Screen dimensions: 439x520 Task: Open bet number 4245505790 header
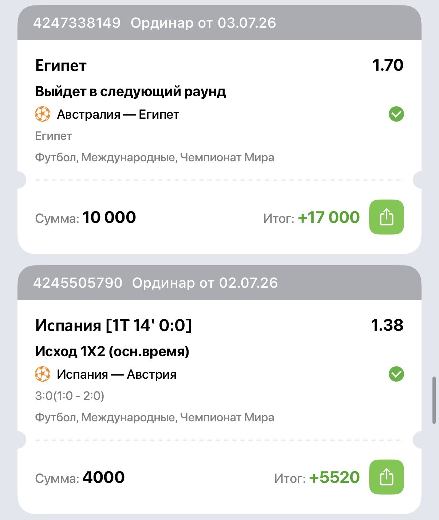(219, 283)
